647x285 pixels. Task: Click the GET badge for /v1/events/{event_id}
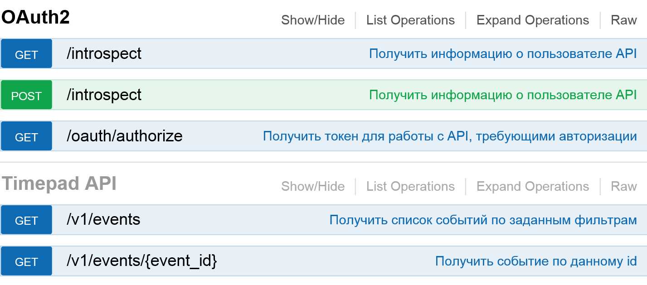point(26,261)
